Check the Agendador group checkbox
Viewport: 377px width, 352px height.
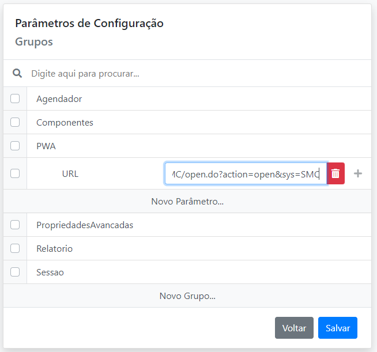[x=15, y=99]
